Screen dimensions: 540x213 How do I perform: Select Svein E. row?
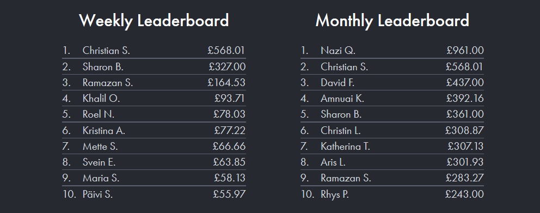[154, 162]
